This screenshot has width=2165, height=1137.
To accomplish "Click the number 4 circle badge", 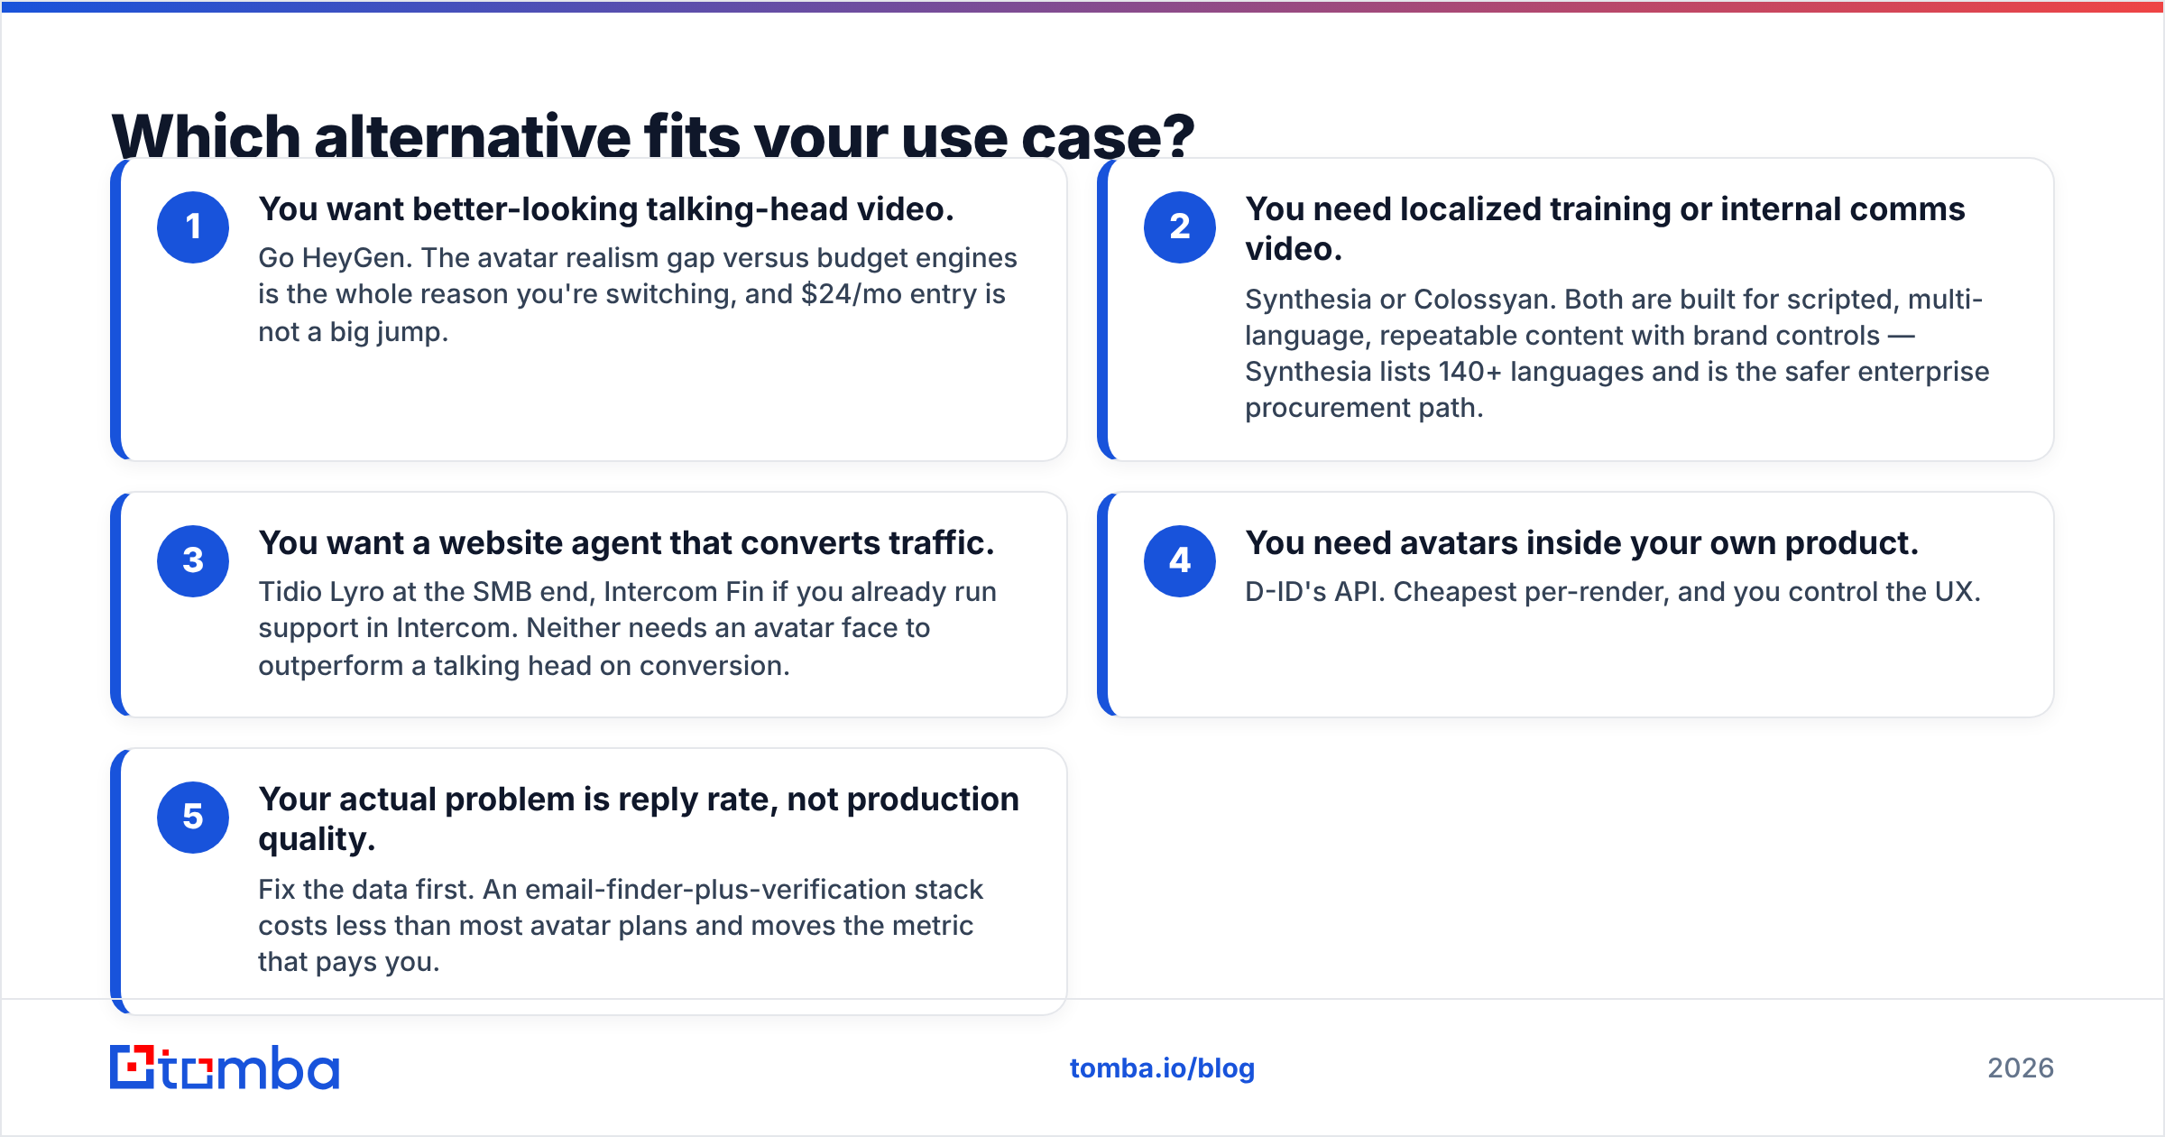I will click(x=1180, y=561).
